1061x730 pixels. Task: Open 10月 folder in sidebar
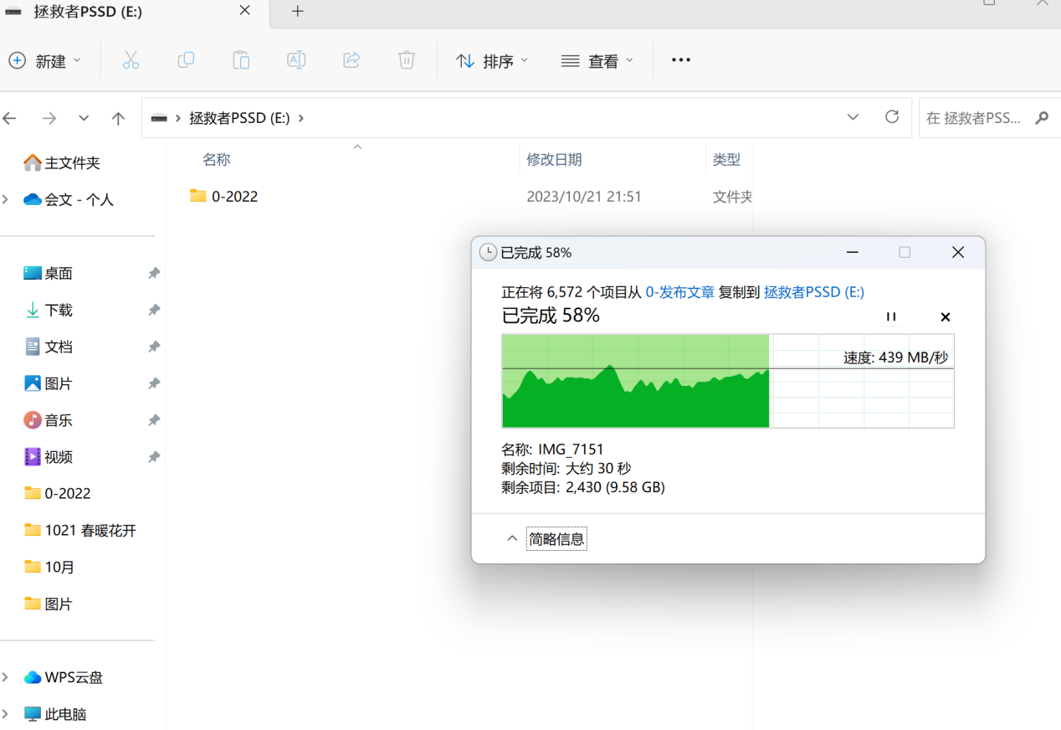[x=49, y=568]
